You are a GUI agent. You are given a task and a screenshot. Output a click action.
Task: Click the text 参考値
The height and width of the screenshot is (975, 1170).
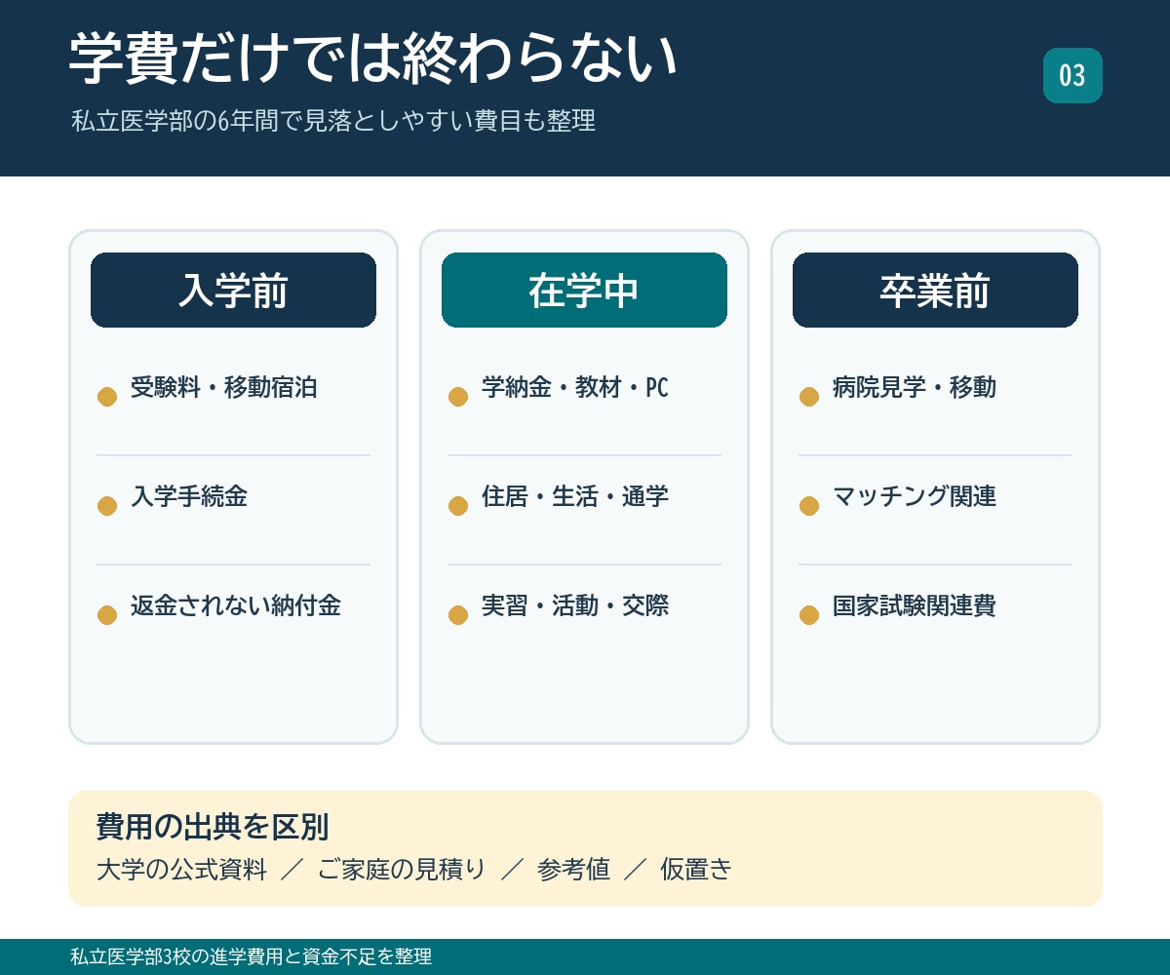(573, 870)
